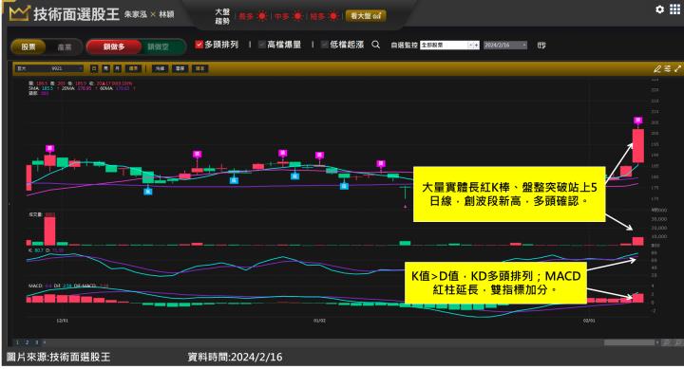Click the print icon beside the date selector
Screen dimensions: 684x369
pyautogui.click(x=541, y=45)
